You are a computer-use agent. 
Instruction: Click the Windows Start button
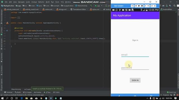click(x=2, y=98)
